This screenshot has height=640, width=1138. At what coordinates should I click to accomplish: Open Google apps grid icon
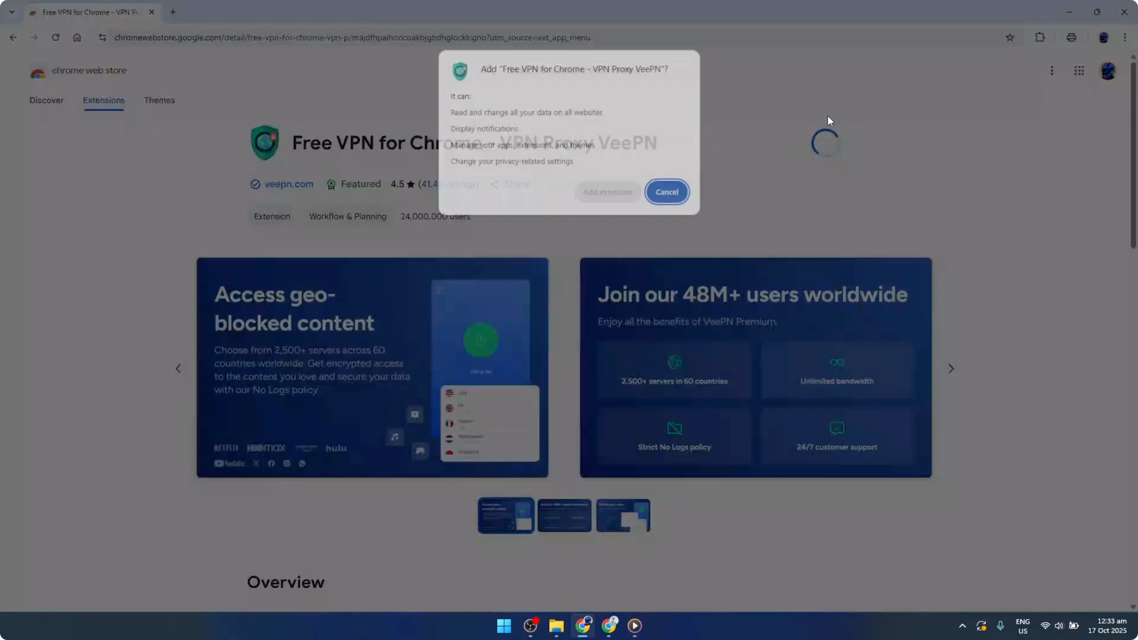(1079, 71)
